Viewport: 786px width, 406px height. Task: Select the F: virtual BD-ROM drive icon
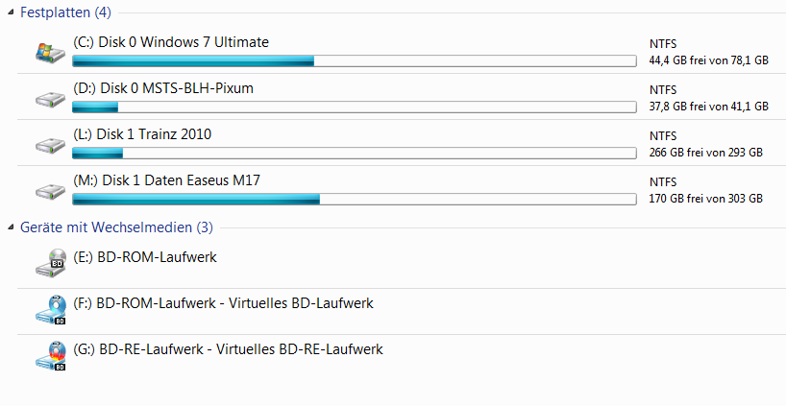point(50,308)
